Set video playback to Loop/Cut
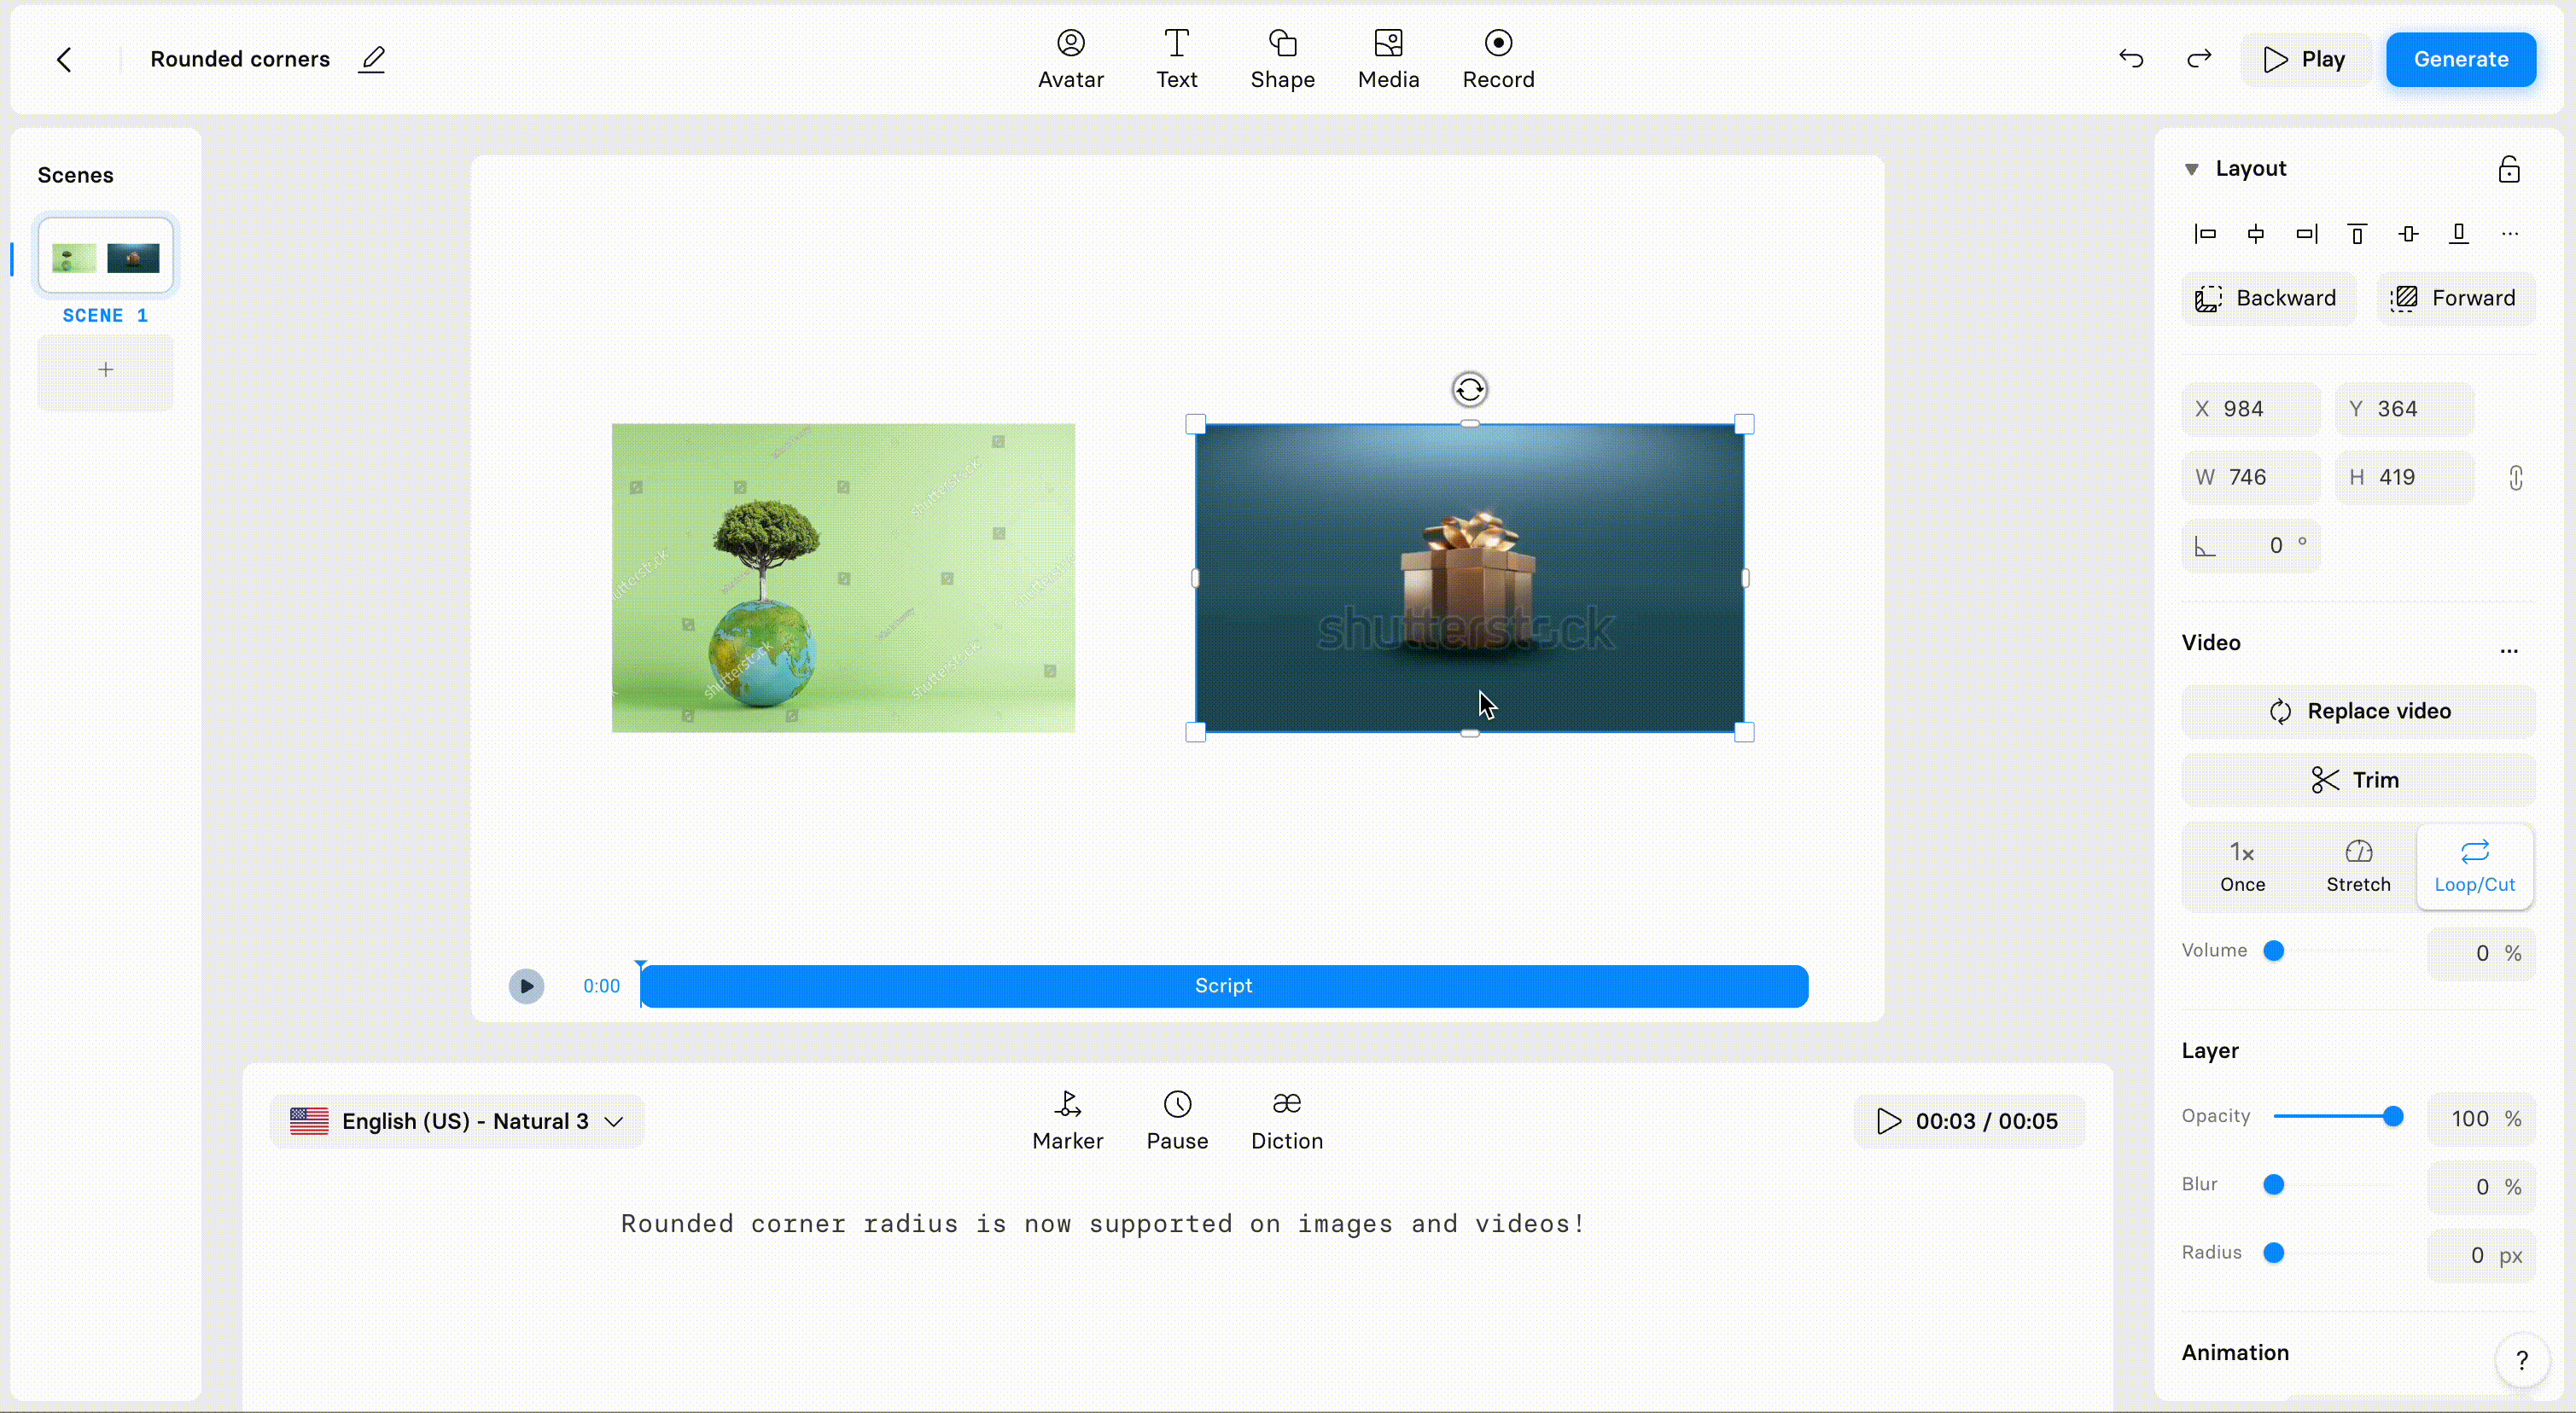Image resolution: width=2576 pixels, height=1413 pixels. tap(2474, 866)
